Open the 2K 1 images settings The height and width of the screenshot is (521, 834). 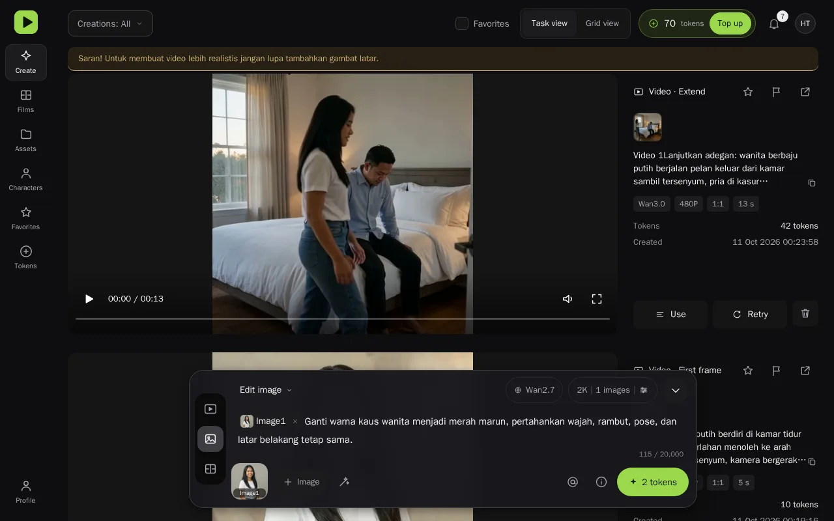click(x=612, y=390)
